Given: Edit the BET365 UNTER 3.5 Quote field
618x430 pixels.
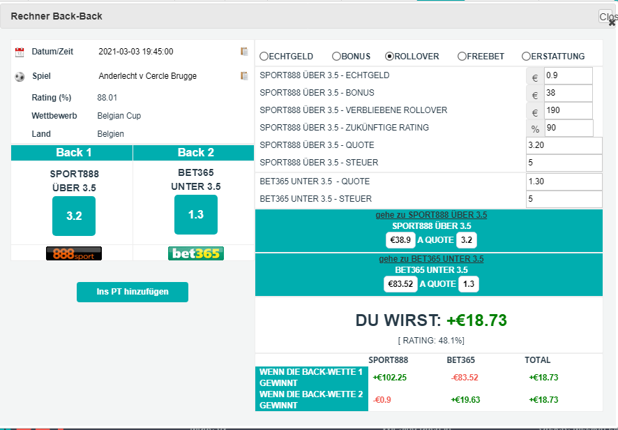Looking at the screenshot, I should [564, 182].
